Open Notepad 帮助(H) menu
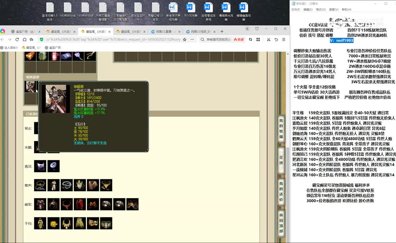This screenshot has width=396, height=243. coord(346,9)
